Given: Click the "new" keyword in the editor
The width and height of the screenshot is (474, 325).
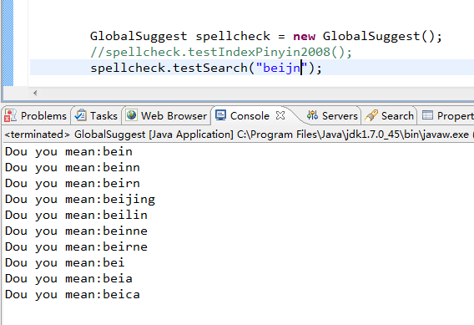Looking at the screenshot, I should pyautogui.click(x=304, y=36).
